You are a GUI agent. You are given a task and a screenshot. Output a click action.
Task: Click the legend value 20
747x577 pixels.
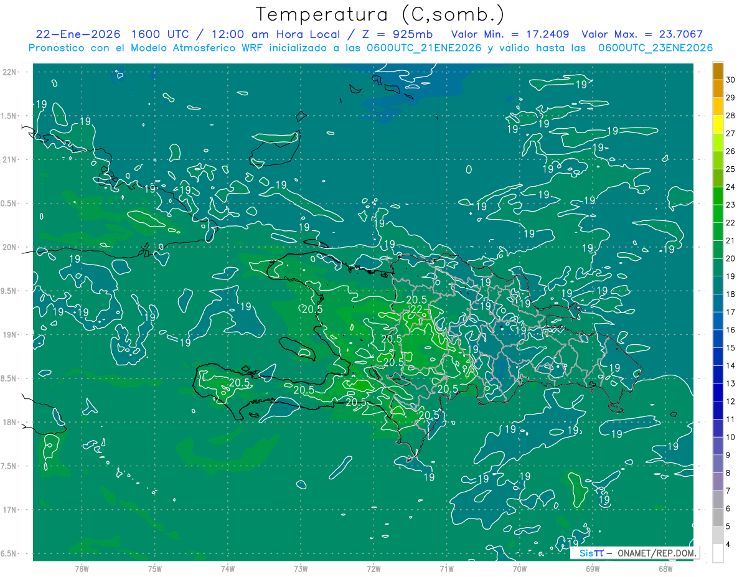coord(731,258)
